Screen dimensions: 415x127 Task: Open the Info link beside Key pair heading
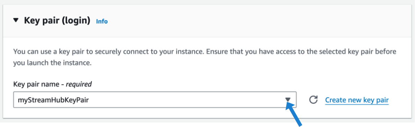coord(102,21)
